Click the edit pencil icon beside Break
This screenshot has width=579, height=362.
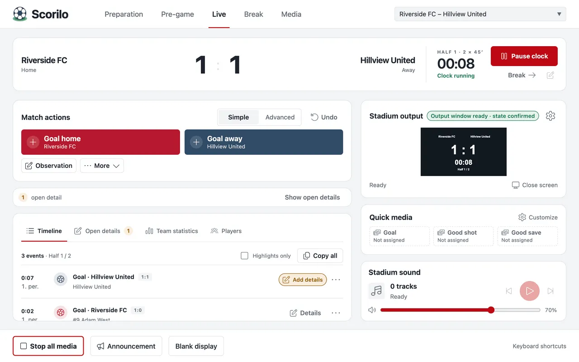(x=550, y=76)
